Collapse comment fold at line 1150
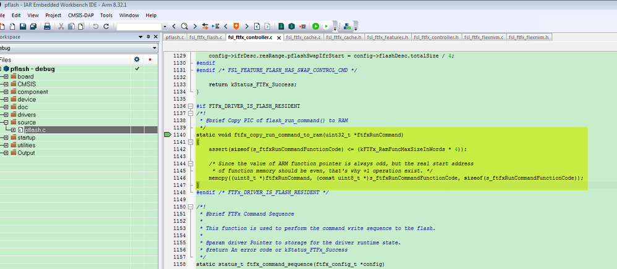Viewport: 617px width, 269px height. [191, 207]
